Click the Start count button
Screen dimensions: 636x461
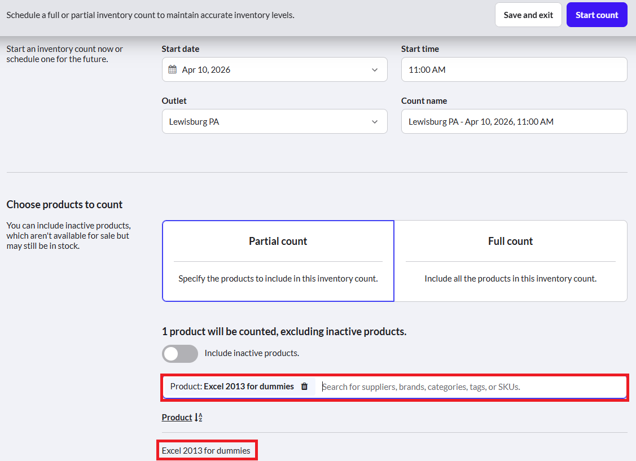(x=596, y=15)
